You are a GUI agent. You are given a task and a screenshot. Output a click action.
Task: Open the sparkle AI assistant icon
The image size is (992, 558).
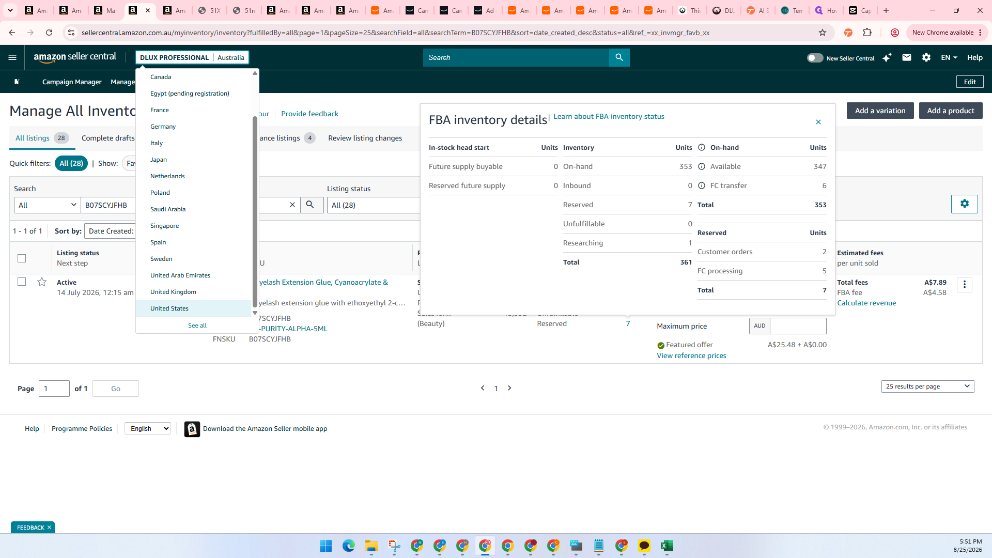coord(887,57)
